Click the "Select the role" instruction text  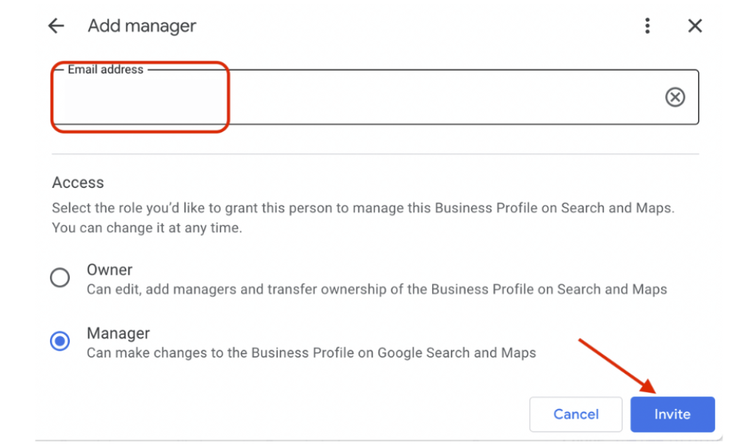tap(362, 208)
